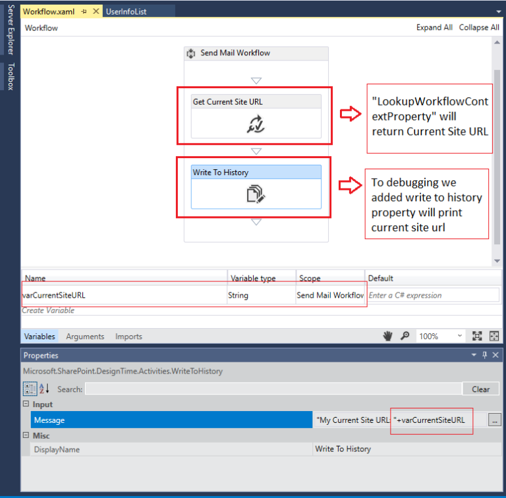
Task: Click the Fit to Screen icon
Action: click(477, 336)
